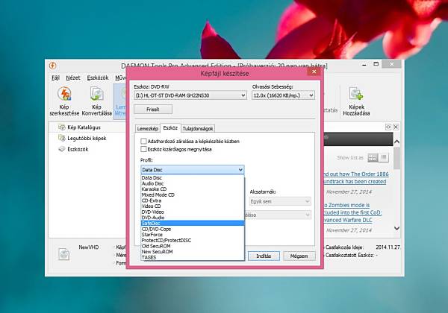The width and height of the screenshot is (448, 313).
Task: Click the Indítás button
Action: tap(264, 256)
